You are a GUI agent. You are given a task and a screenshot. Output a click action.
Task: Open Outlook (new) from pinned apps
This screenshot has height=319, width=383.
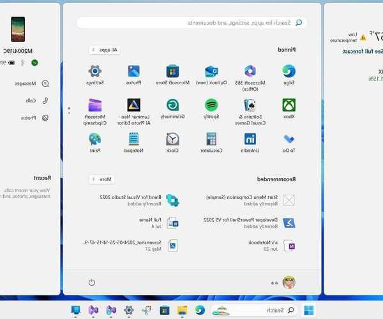point(211,75)
